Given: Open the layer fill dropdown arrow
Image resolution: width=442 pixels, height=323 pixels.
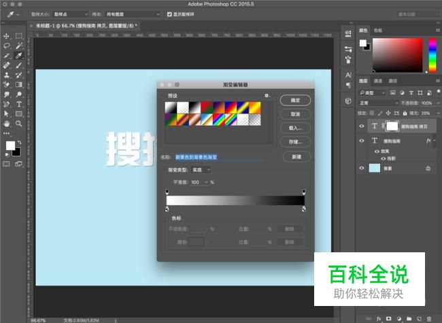Looking at the screenshot, I should click(x=438, y=114).
